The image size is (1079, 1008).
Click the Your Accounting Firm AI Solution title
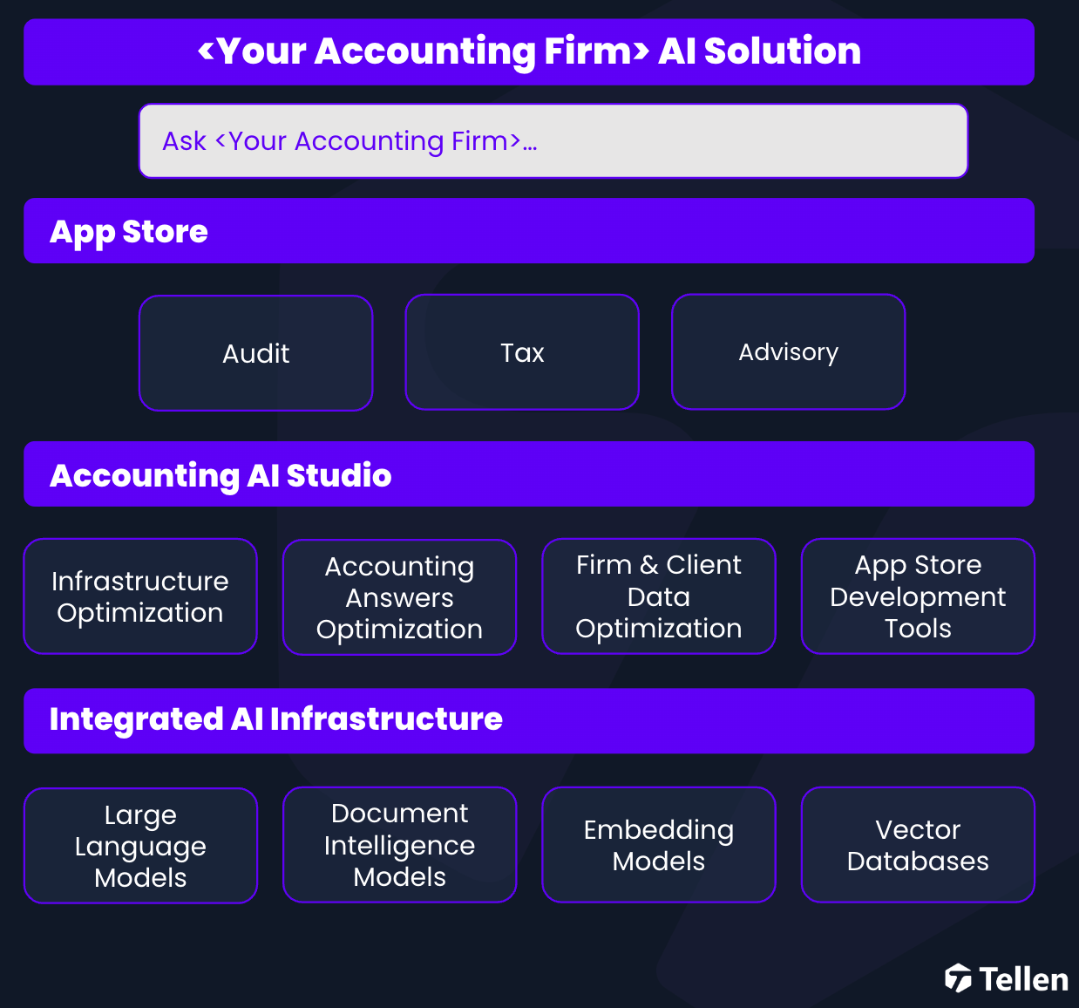pyautogui.click(x=529, y=51)
